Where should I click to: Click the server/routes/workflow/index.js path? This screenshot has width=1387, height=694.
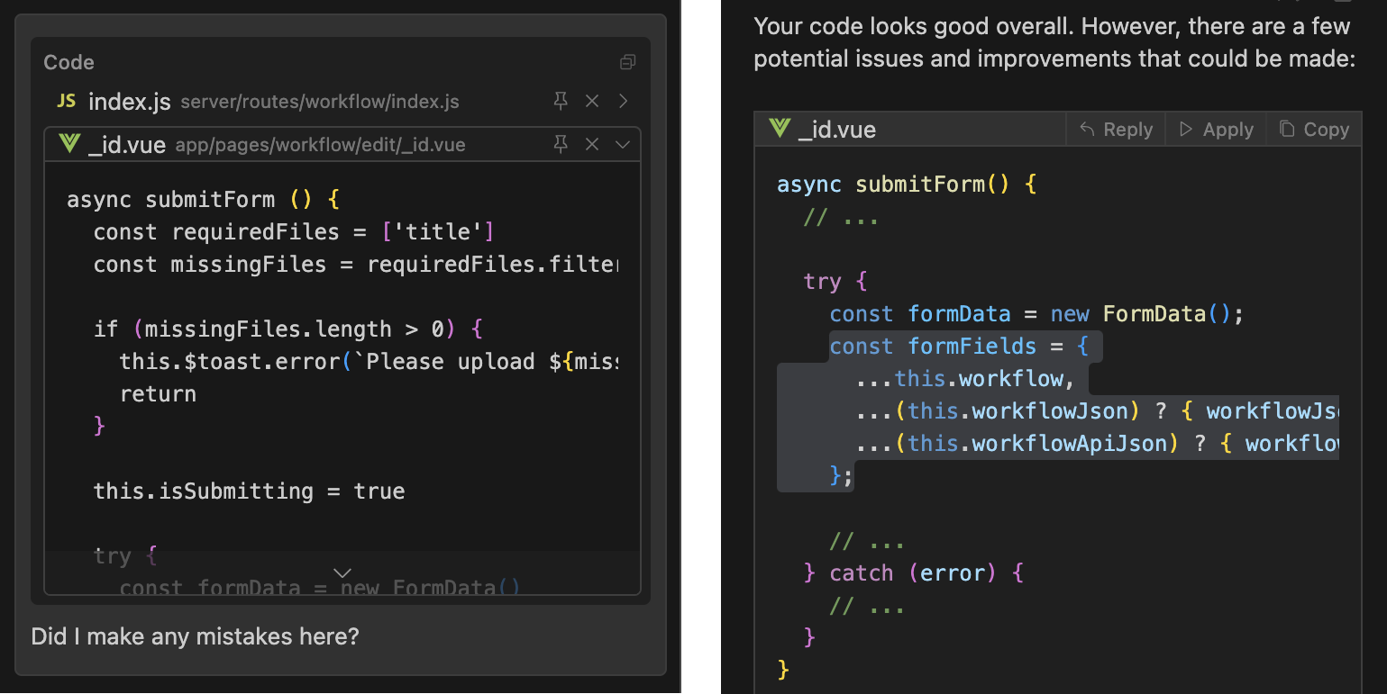[320, 102]
